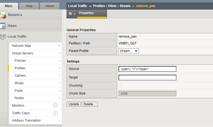This screenshot has width=213, height=127.
Task: Click the Delete button
Action: click(x=90, y=104)
